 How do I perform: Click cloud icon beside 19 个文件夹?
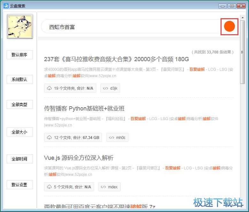[49, 88]
